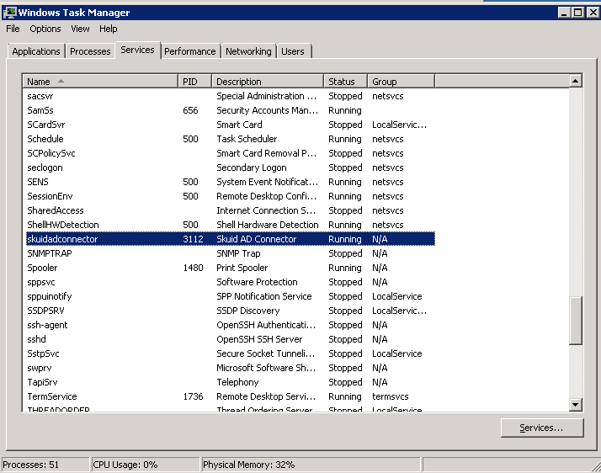Select the SCardSvr service row
The height and width of the screenshot is (473, 601).
tap(231, 125)
